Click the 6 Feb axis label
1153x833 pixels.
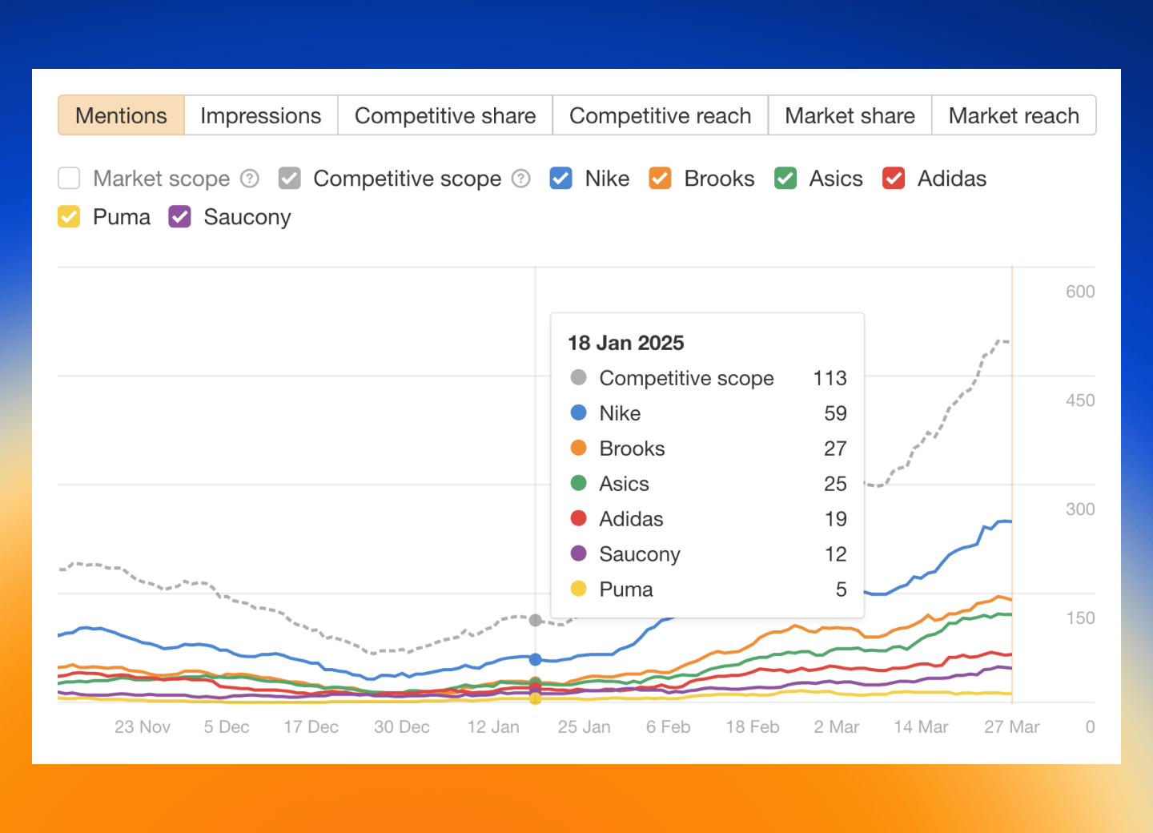(668, 726)
